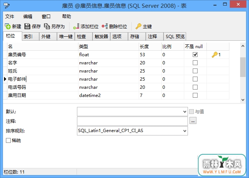
Task: Check Not null for 电话号码 row
Action: tap(195, 87)
